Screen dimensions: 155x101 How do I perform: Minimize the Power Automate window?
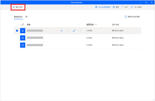(141, 2)
